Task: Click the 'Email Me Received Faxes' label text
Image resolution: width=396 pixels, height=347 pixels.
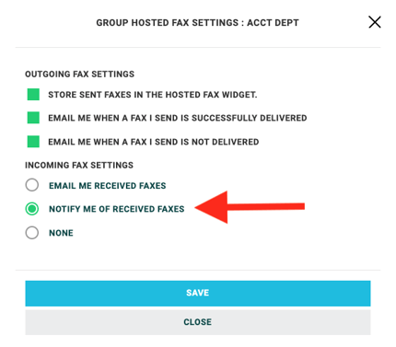Action: coord(108,186)
